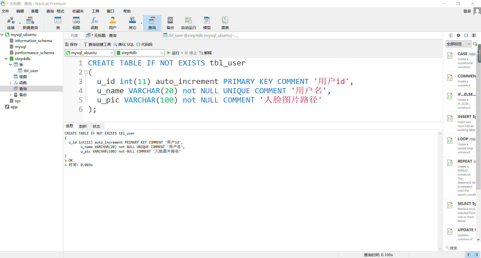Open the 函数 (Functions) toolbar icon
This screenshot has width=481, height=258.
pyautogui.click(x=94, y=23)
